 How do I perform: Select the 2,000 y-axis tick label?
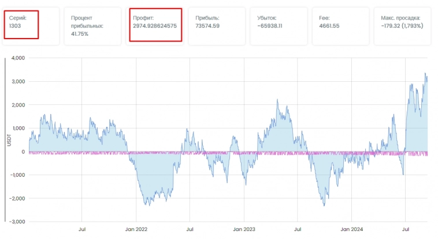pos(18,105)
